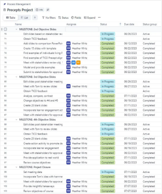This screenshot has width=162, height=194.
Task: Switch to the List view tab
Action: 24,18
